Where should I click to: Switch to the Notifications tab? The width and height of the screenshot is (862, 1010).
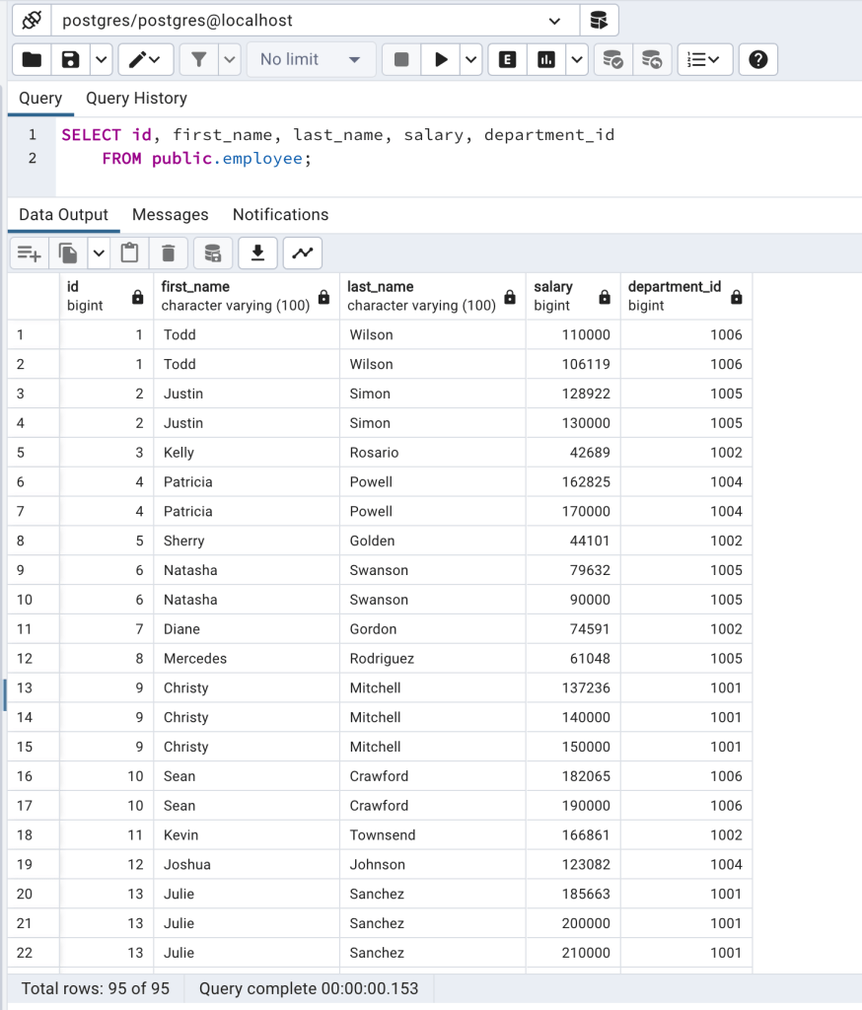tap(280, 214)
